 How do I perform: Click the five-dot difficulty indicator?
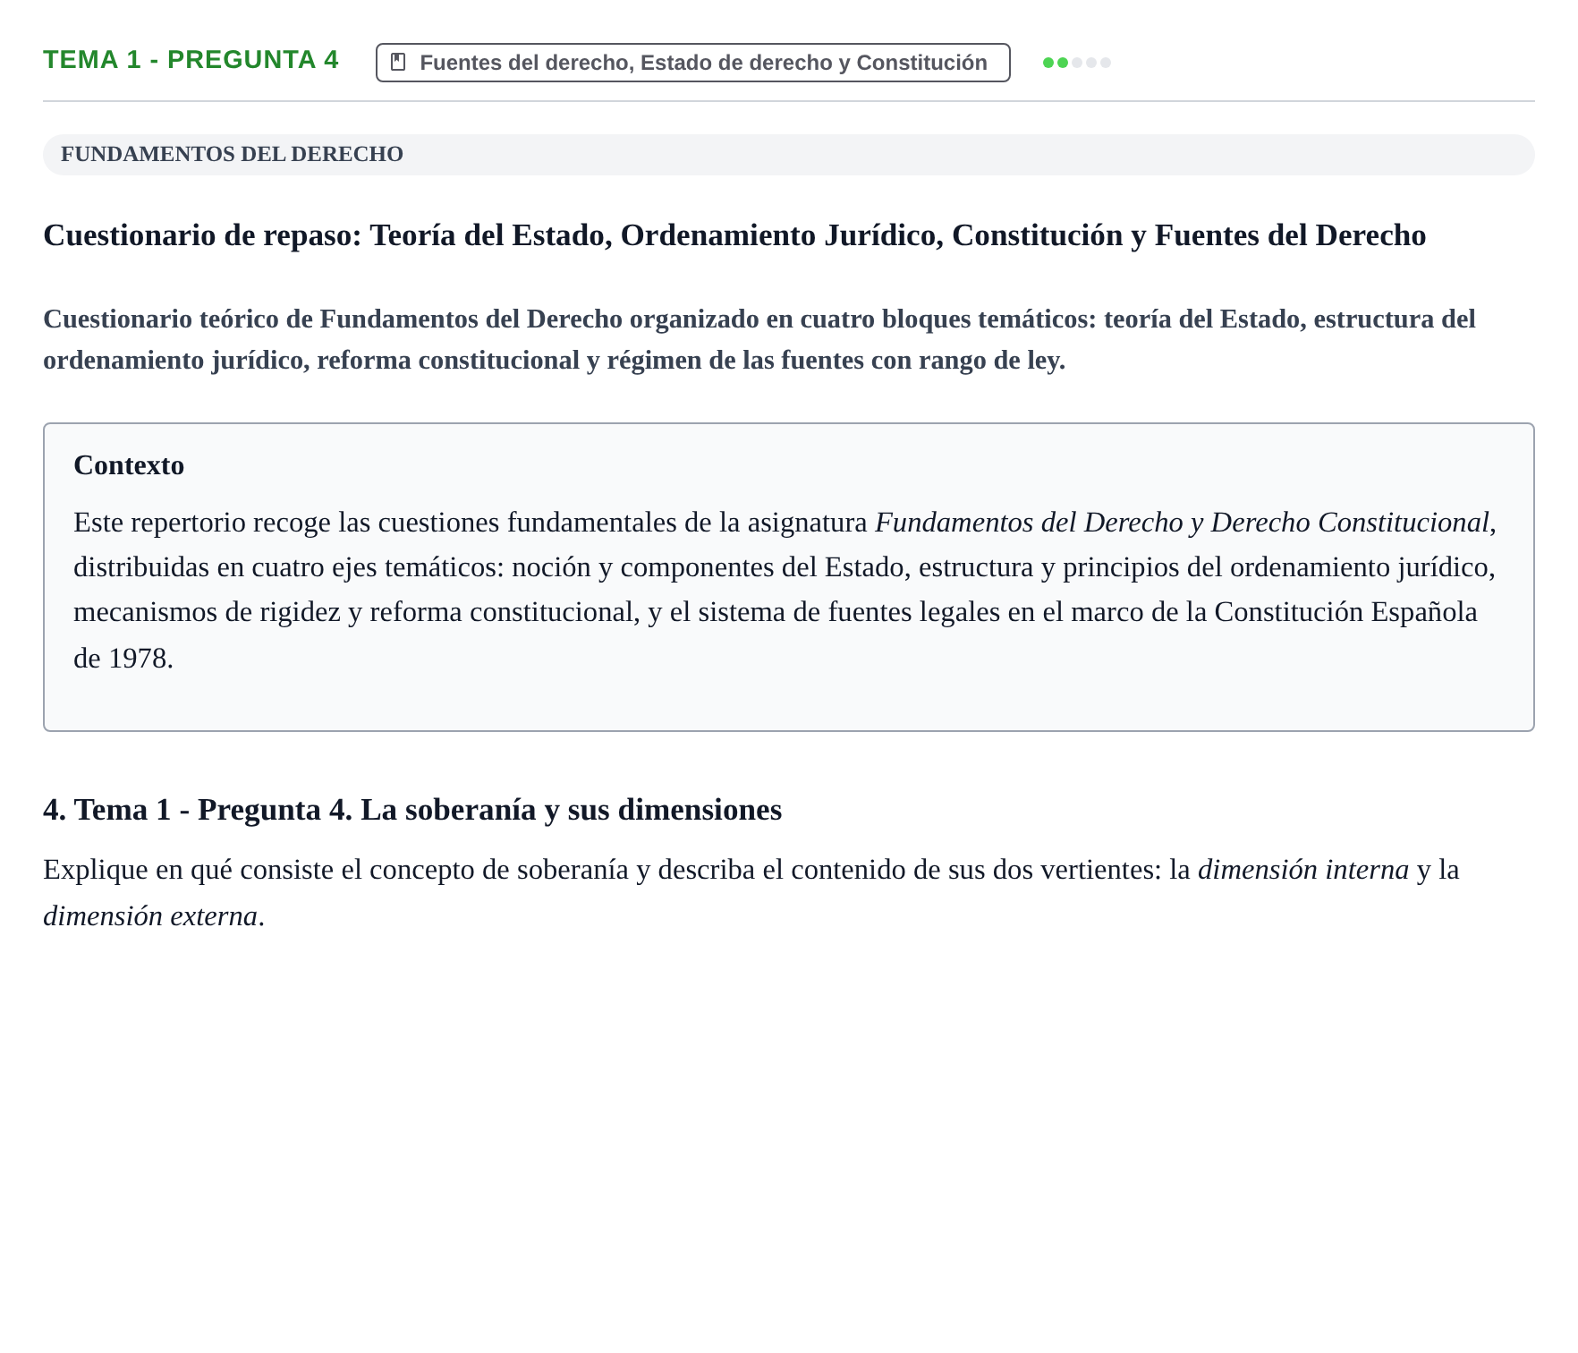(x=1077, y=63)
